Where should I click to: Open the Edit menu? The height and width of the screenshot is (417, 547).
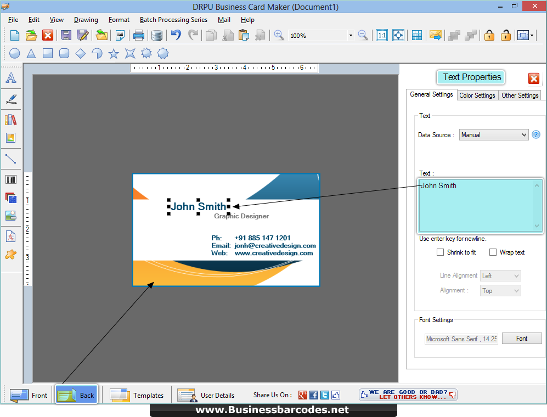pos(34,20)
